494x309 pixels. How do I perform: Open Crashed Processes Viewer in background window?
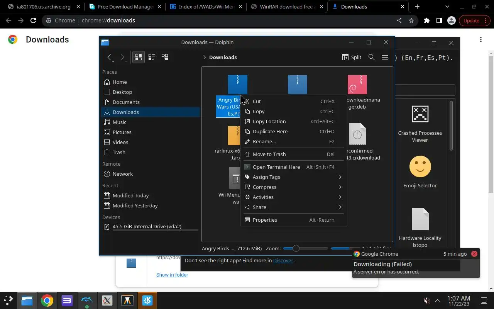[x=420, y=124]
